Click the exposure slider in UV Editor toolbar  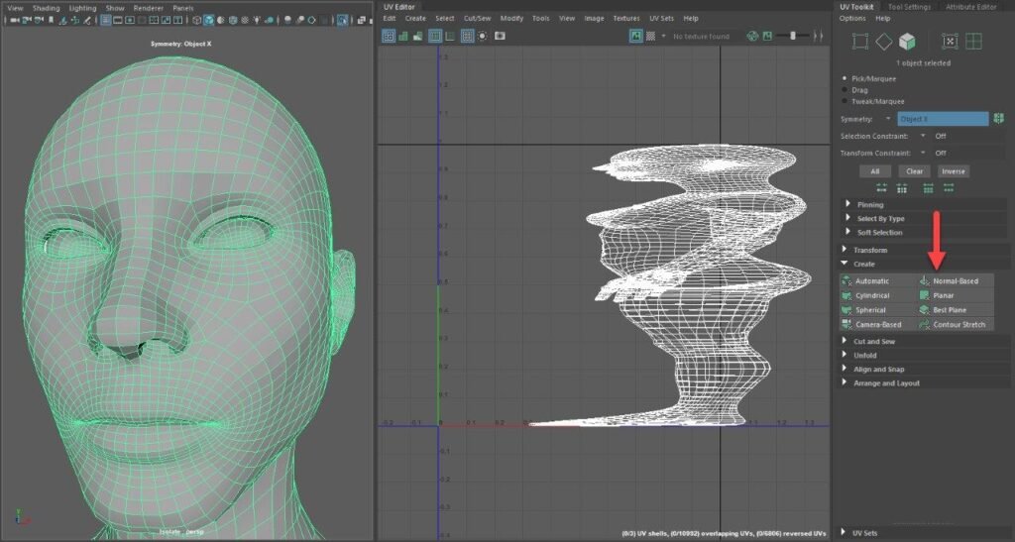click(793, 37)
